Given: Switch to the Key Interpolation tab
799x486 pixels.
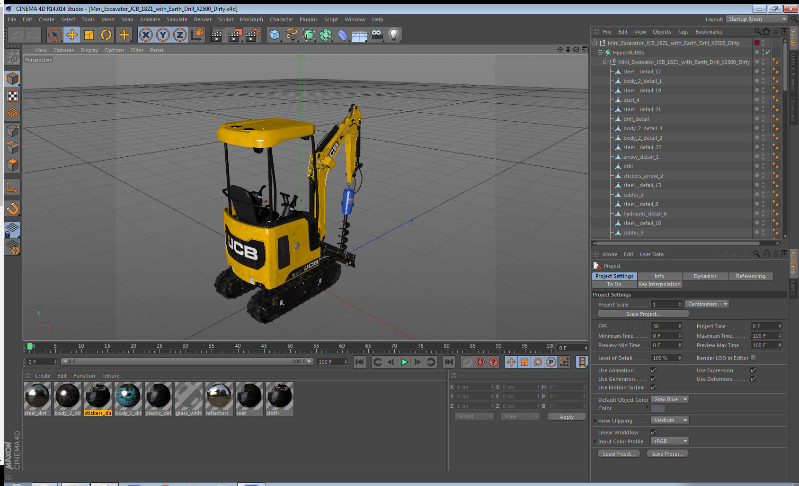Looking at the screenshot, I should coord(659,284).
